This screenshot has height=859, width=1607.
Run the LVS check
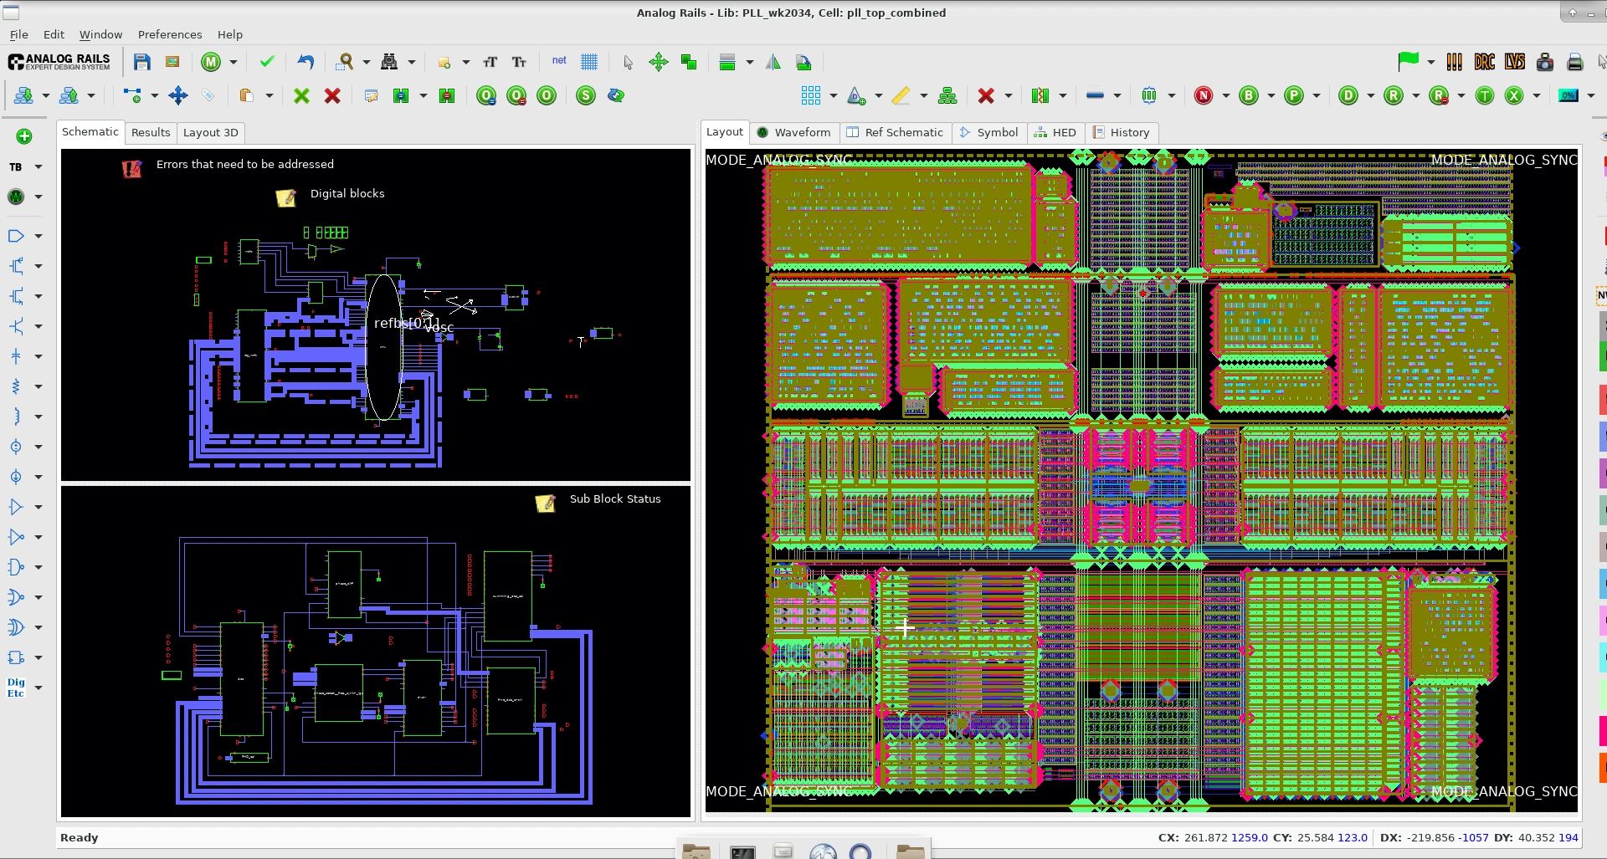[x=1514, y=62]
